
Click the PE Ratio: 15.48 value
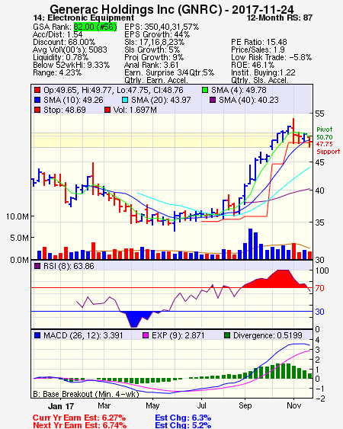pos(259,42)
